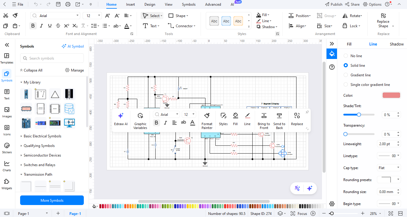This screenshot has width=407, height=217.
Task: Open the Stickers sidebar panel
Action: 7,148
